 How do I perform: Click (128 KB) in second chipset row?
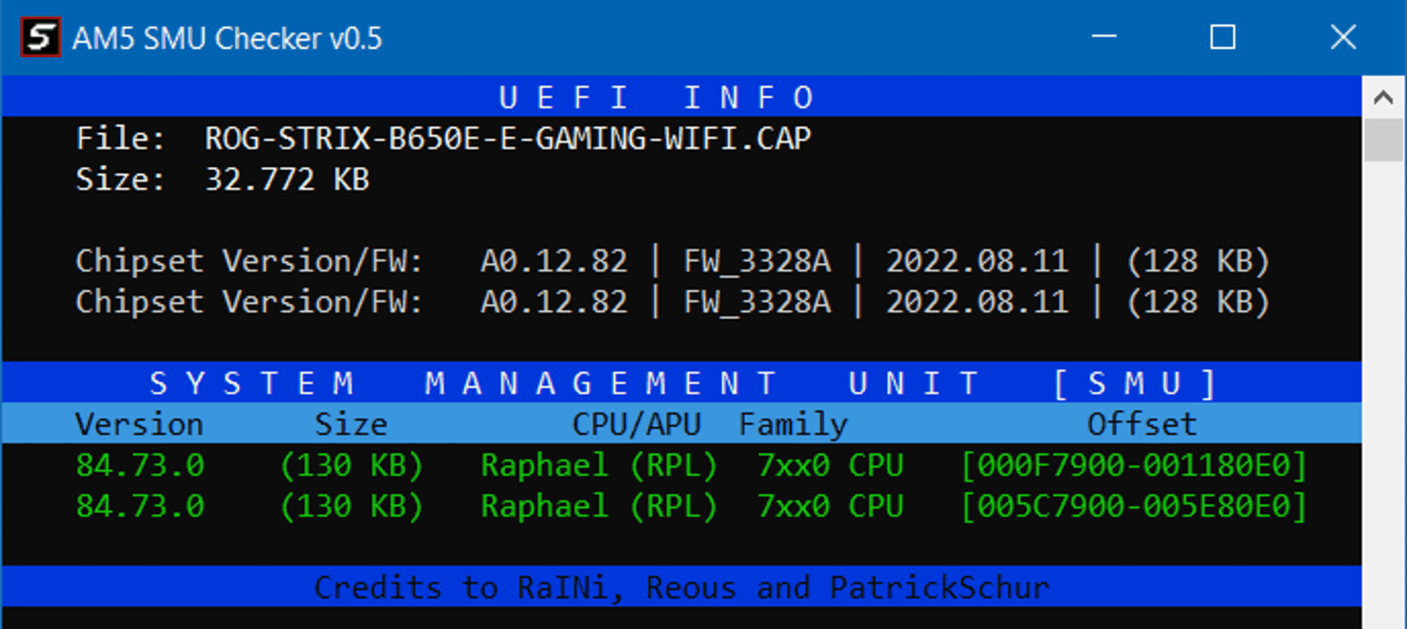click(x=1198, y=302)
